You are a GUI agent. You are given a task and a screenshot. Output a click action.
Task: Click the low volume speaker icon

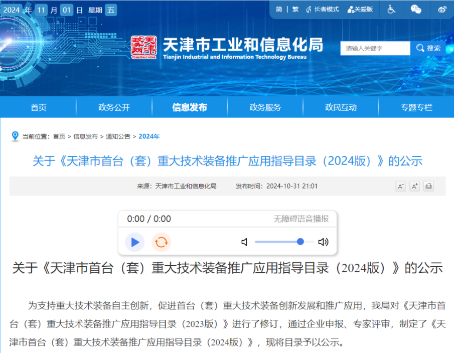click(244, 242)
